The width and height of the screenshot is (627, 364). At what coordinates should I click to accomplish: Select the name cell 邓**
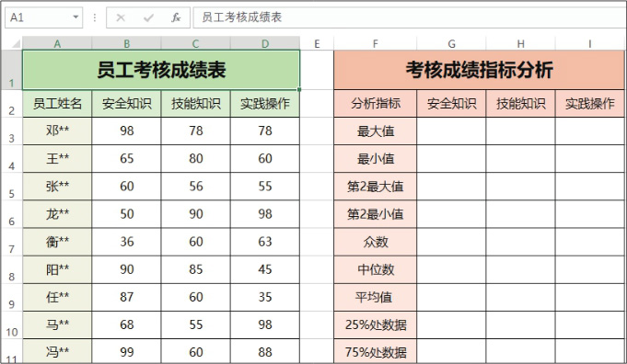pyautogui.click(x=57, y=131)
